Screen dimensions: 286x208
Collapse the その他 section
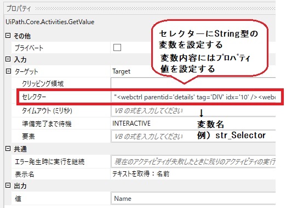coord(8,35)
